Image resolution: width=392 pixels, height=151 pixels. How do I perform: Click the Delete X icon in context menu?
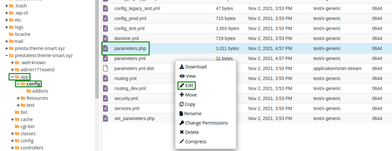182,132
